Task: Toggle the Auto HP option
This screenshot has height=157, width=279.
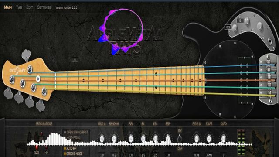Action: (x=71, y=148)
